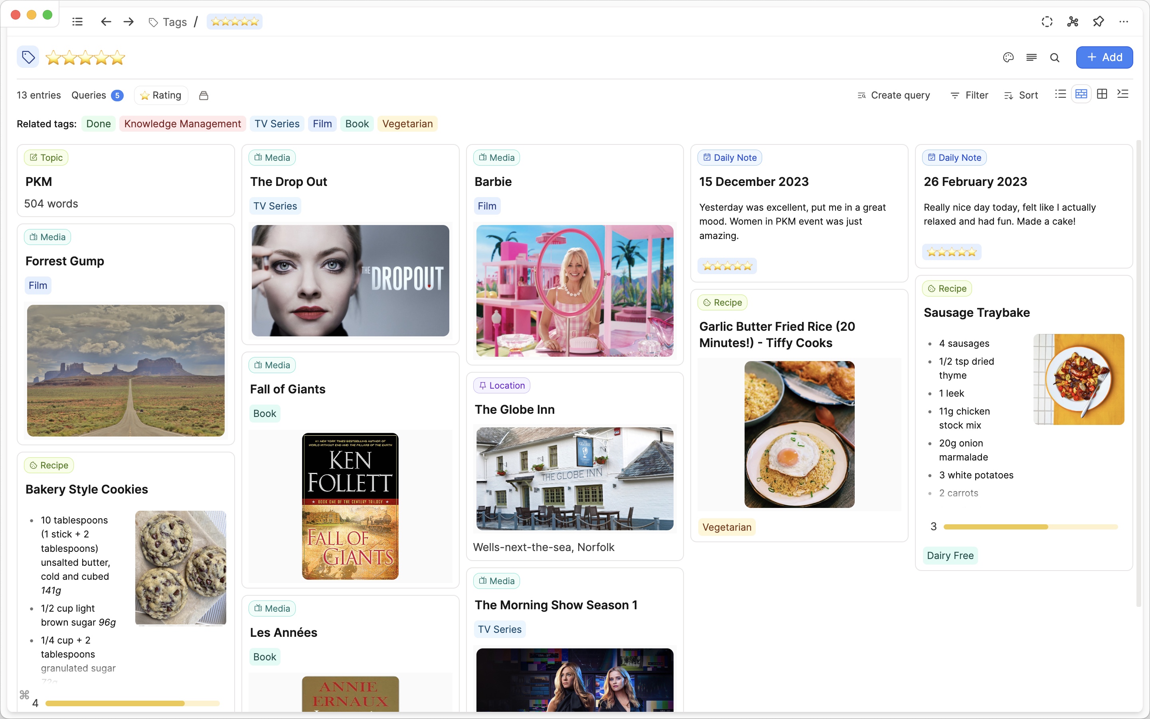The height and width of the screenshot is (719, 1150).
Task: Select the Done related tag
Action: pos(99,124)
